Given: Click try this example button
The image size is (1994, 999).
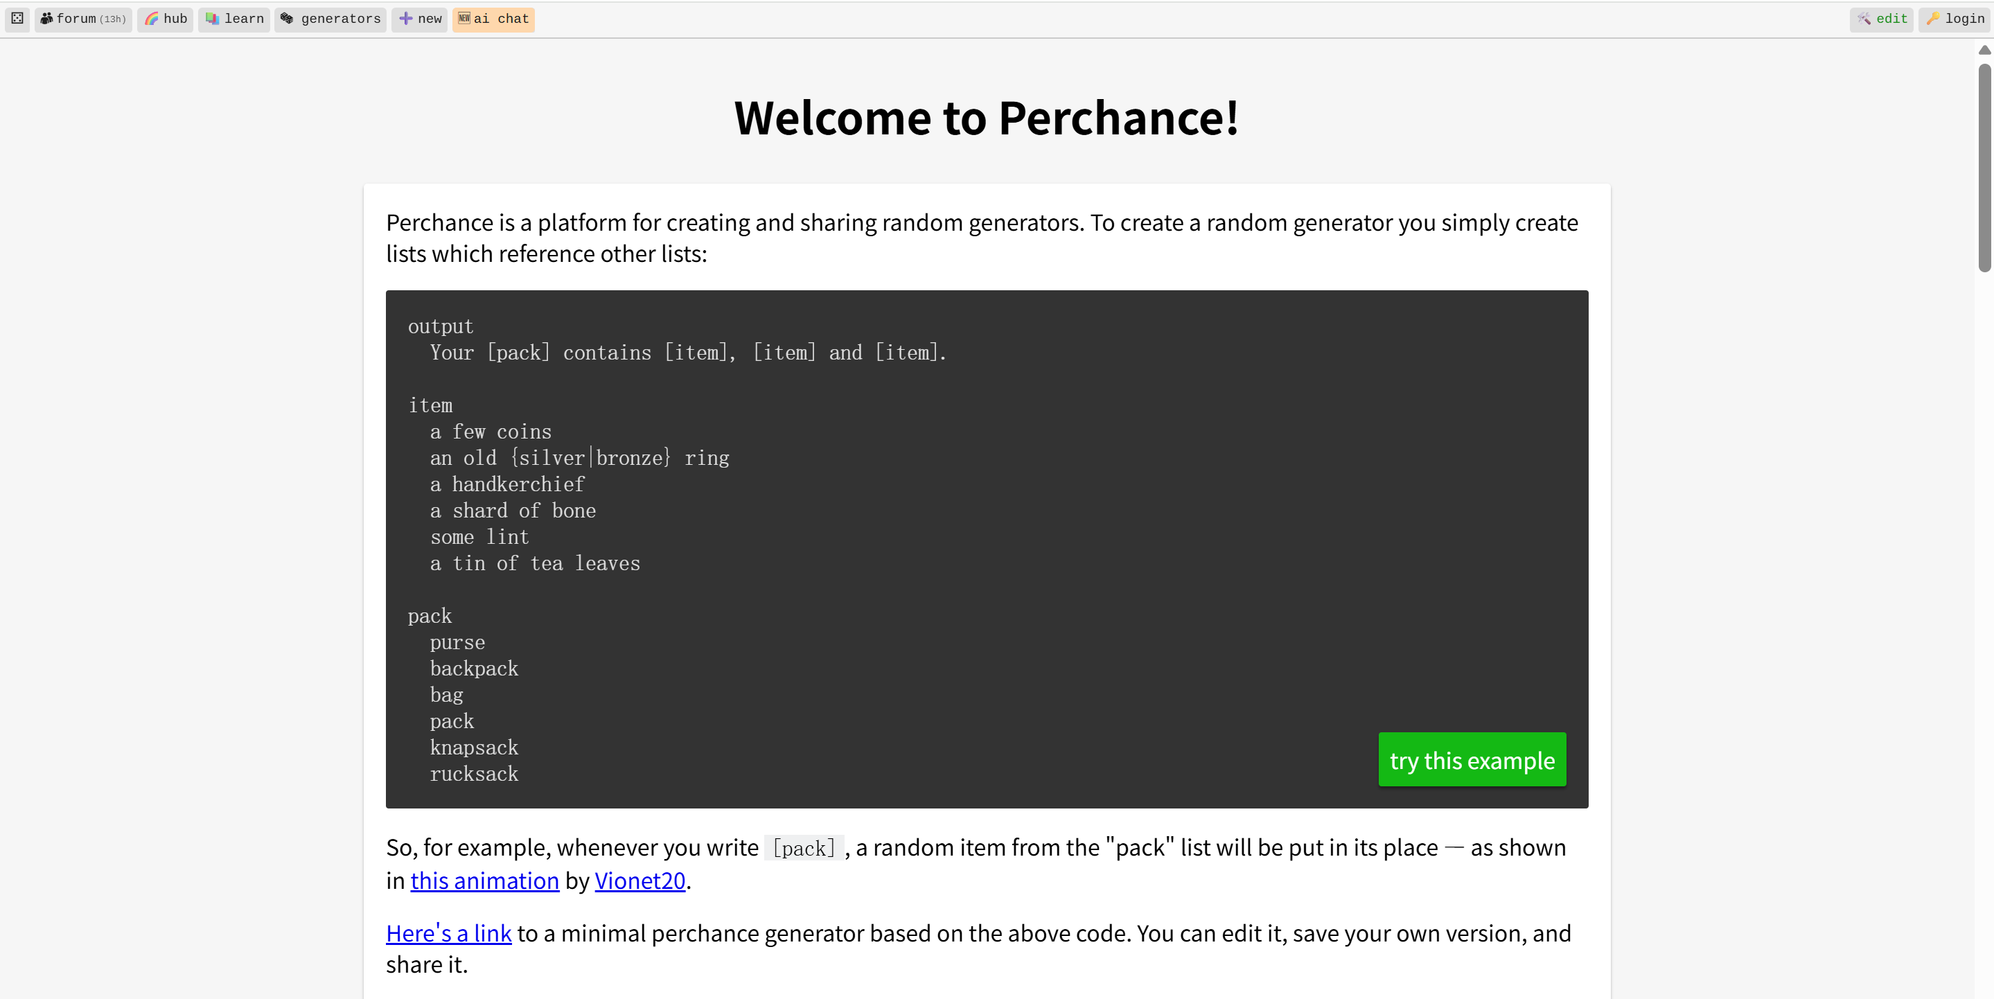Looking at the screenshot, I should tap(1472, 760).
